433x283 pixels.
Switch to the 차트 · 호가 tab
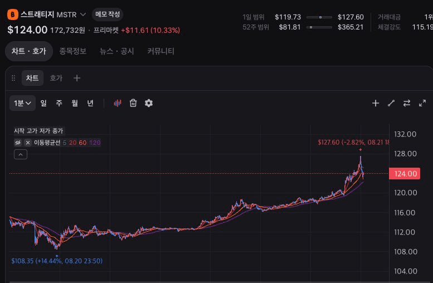point(29,51)
